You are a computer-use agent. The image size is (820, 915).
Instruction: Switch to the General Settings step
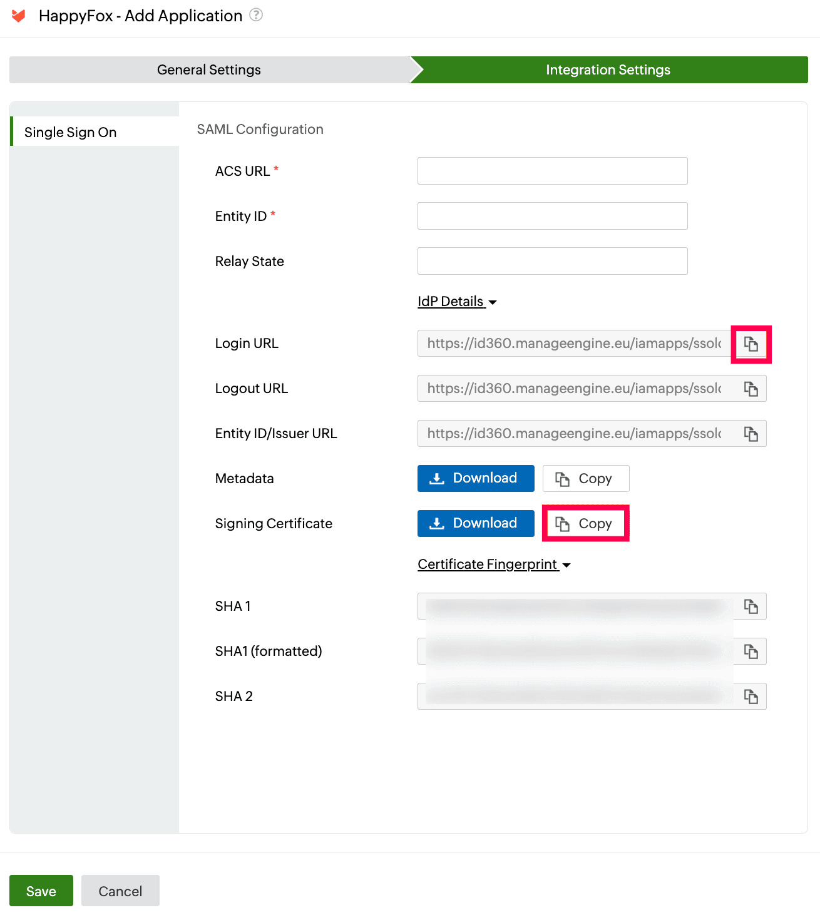(x=209, y=69)
